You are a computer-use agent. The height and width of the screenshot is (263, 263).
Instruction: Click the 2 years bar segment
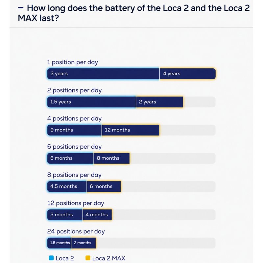click(159, 102)
